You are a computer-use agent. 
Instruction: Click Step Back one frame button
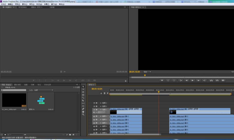click(x=187, y=80)
